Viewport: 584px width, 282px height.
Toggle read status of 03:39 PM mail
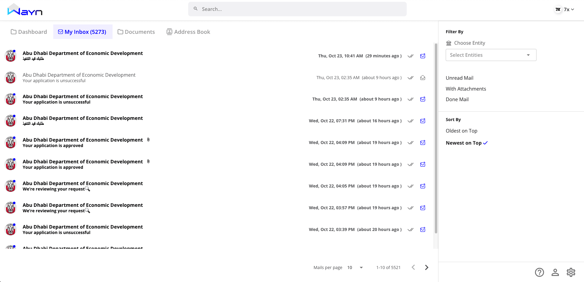click(423, 229)
